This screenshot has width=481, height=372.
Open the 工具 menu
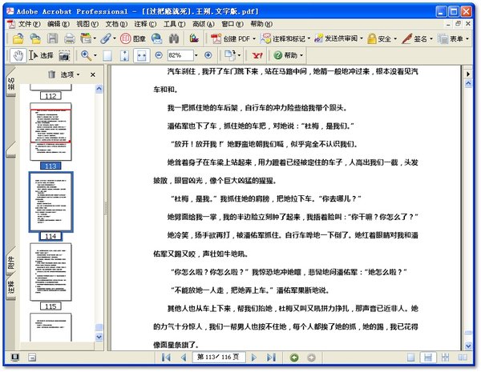(174, 24)
